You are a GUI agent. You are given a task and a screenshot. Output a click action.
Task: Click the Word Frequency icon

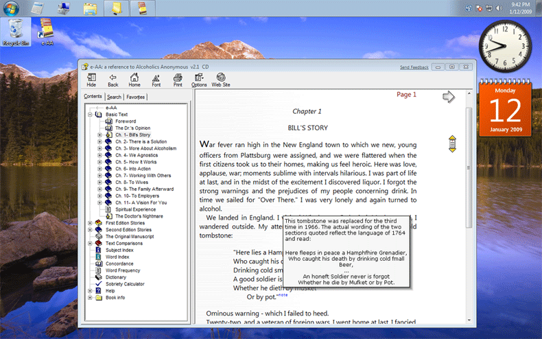pos(99,270)
